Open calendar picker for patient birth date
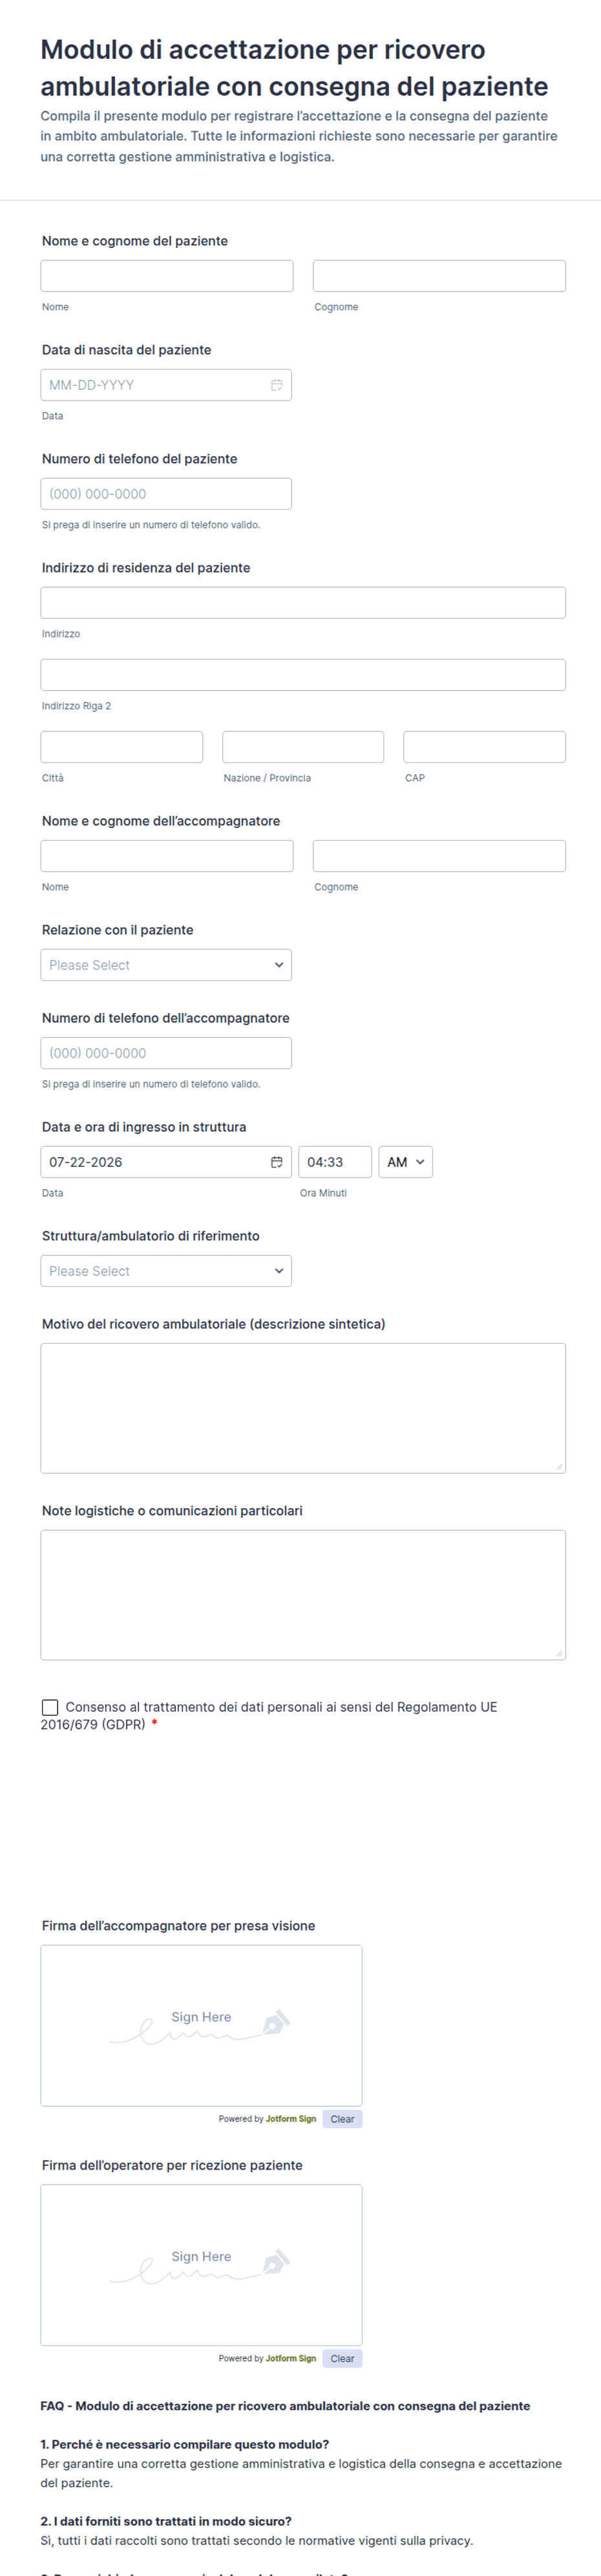Screen dimensions: 601x2576 click(276, 385)
